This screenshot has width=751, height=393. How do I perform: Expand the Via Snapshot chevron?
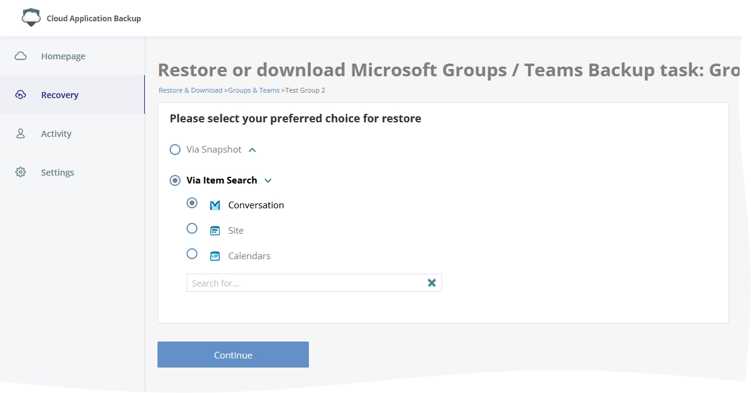point(253,150)
